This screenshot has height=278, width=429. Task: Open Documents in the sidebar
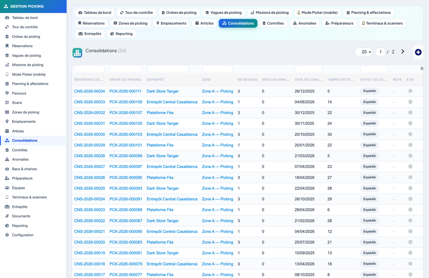click(x=21, y=216)
